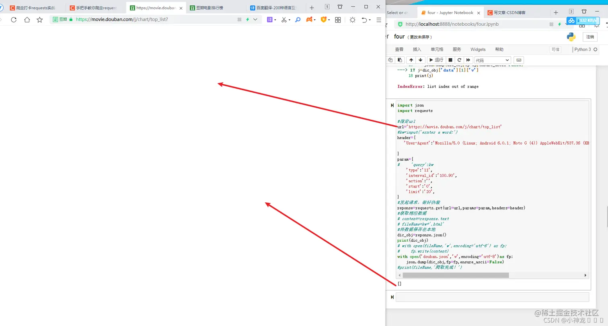Open a new tab in the left browser
608x326 pixels.
click(x=312, y=8)
